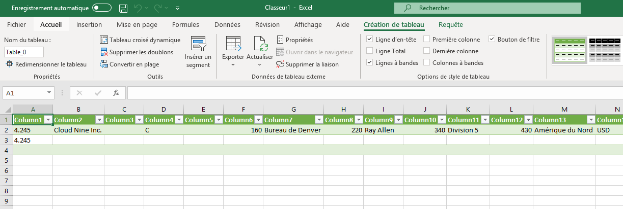Click the Actualiser refresh icon

click(260, 45)
